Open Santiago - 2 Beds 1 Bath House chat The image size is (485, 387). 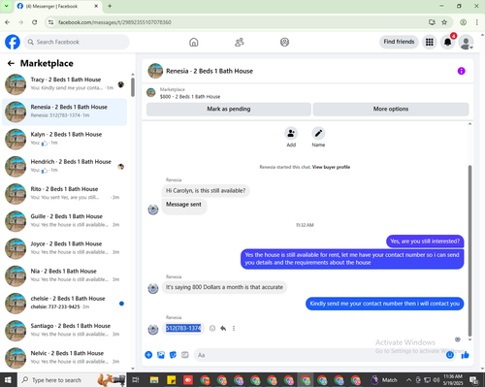click(x=65, y=331)
